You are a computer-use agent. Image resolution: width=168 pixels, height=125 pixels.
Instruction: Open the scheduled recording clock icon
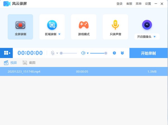(114, 53)
